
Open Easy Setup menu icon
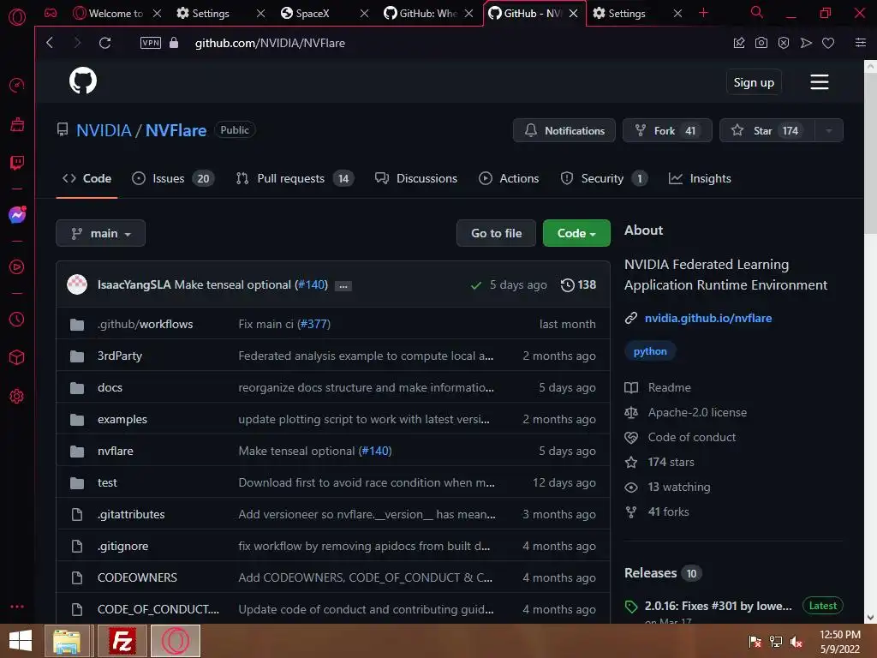861,43
